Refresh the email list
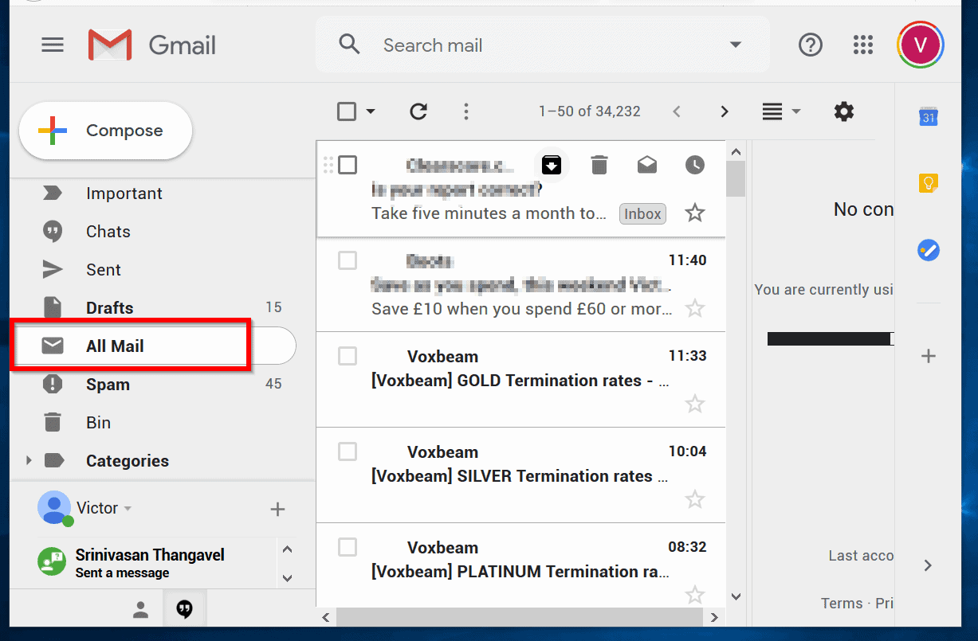The width and height of the screenshot is (978, 641). point(418,111)
